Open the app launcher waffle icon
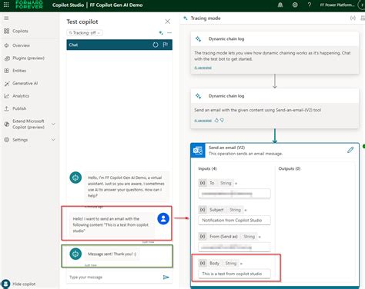The image size is (365, 289). [6, 5]
